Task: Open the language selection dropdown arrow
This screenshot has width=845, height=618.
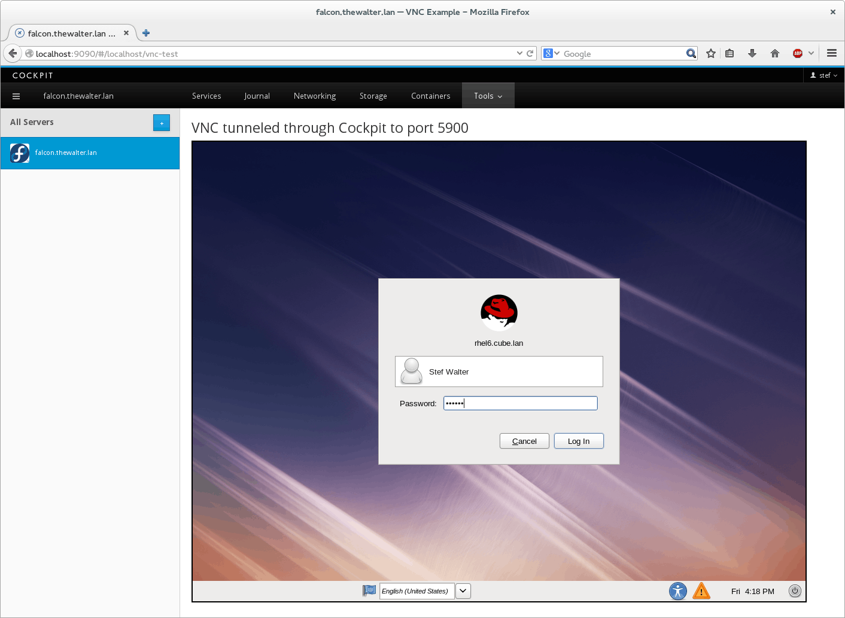Action: tap(463, 591)
